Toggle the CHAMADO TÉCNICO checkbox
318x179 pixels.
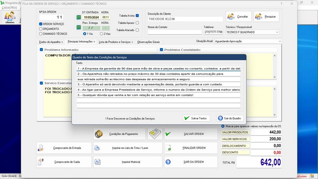coord(41,34)
